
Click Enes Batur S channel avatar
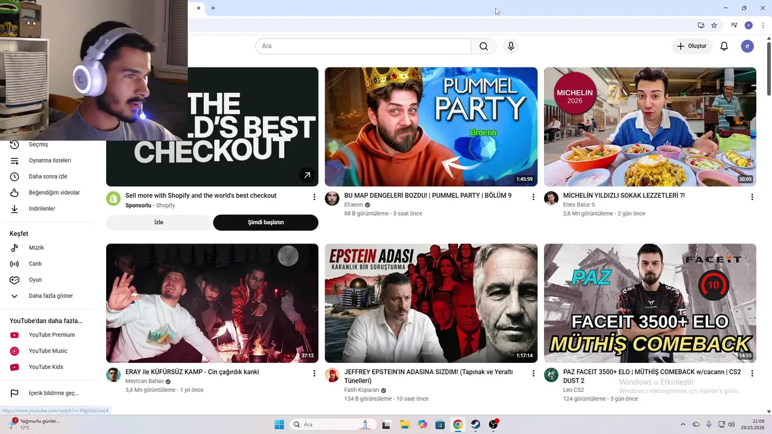click(551, 199)
